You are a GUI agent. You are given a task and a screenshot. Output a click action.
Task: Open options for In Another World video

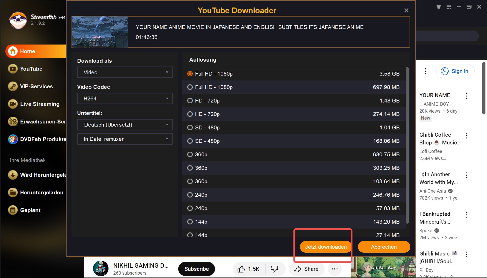tap(467, 175)
